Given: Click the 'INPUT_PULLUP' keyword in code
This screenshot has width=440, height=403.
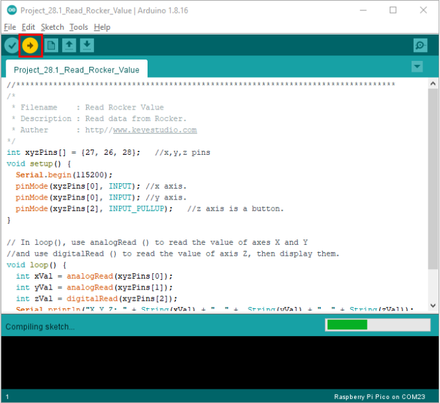Looking at the screenshot, I should pos(136,208).
